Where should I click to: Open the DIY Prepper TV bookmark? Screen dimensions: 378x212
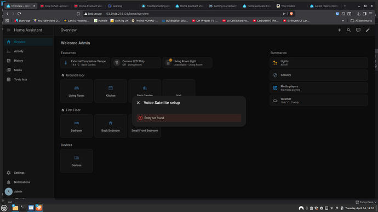pyautogui.click(x=205, y=21)
